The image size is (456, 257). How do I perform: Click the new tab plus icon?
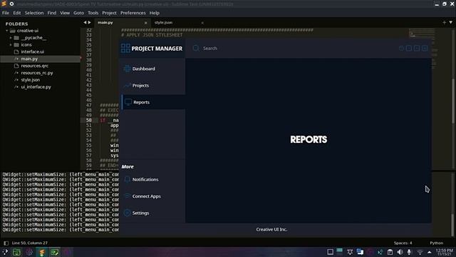tap(444, 22)
